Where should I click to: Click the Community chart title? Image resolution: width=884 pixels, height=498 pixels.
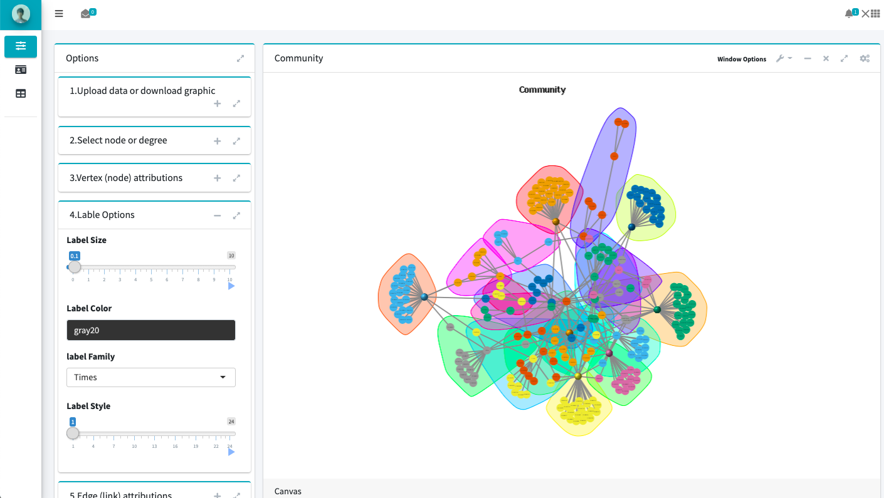(542, 90)
